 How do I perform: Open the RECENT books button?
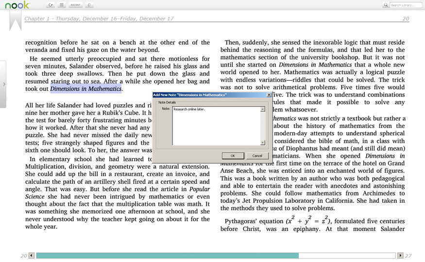coord(75,5)
